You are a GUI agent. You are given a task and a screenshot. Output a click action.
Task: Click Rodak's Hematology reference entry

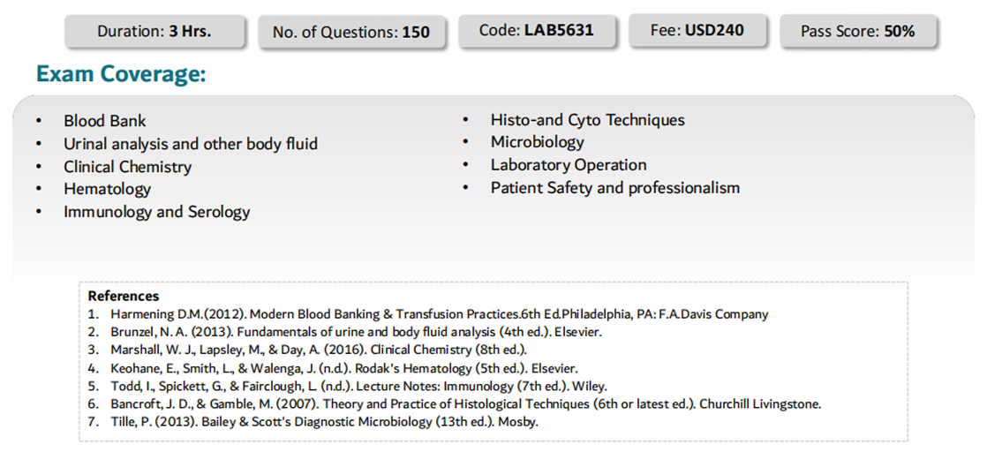coord(343,368)
